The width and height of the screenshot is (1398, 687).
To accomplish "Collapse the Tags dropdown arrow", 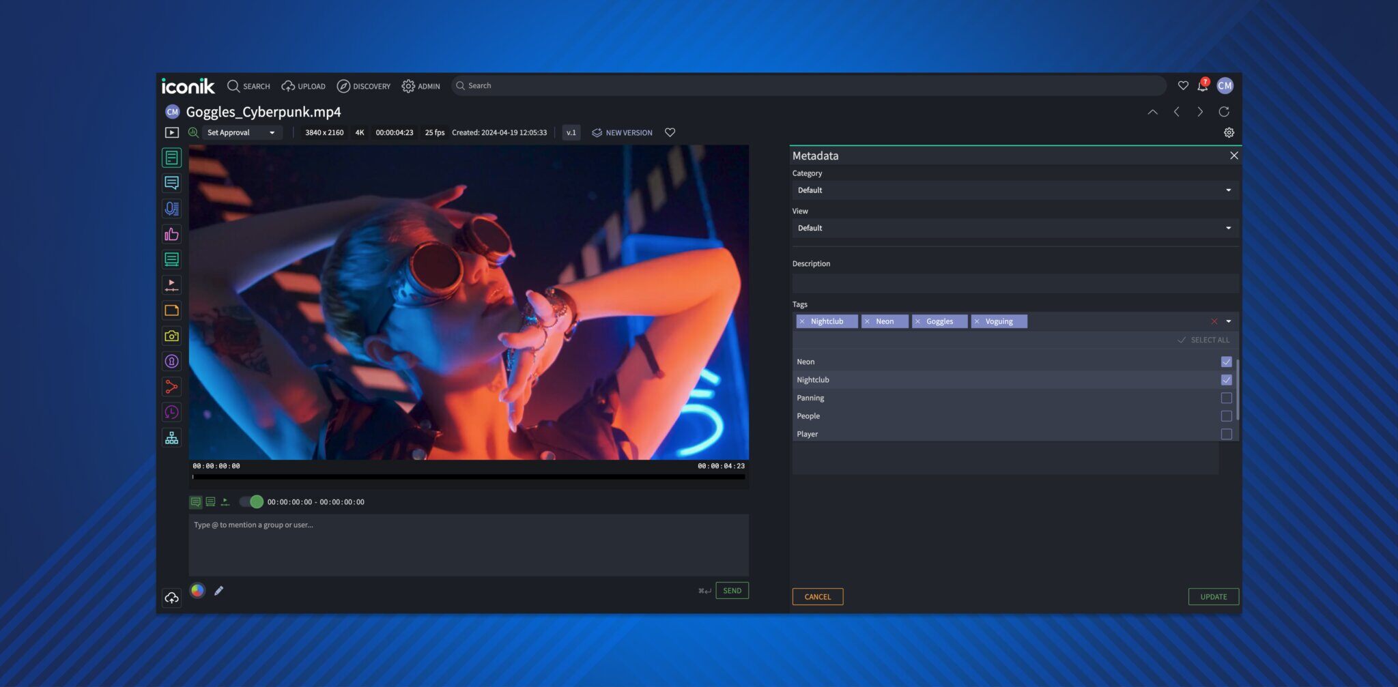I will tap(1229, 321).
